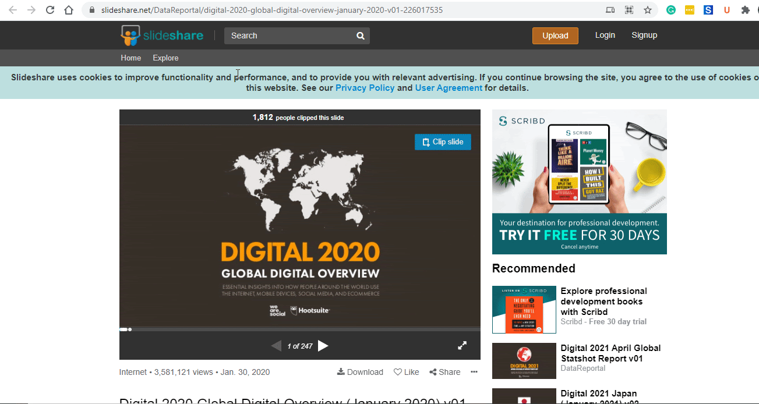This screenshot has width=759, height=404.
Task: Click the orange Upload button
Action: (555, 36)
